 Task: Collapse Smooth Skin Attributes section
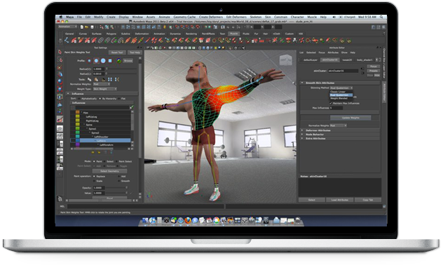coord(302,83)
